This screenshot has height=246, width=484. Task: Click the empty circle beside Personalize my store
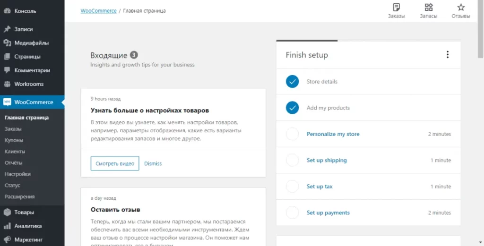tap(293, 134)
